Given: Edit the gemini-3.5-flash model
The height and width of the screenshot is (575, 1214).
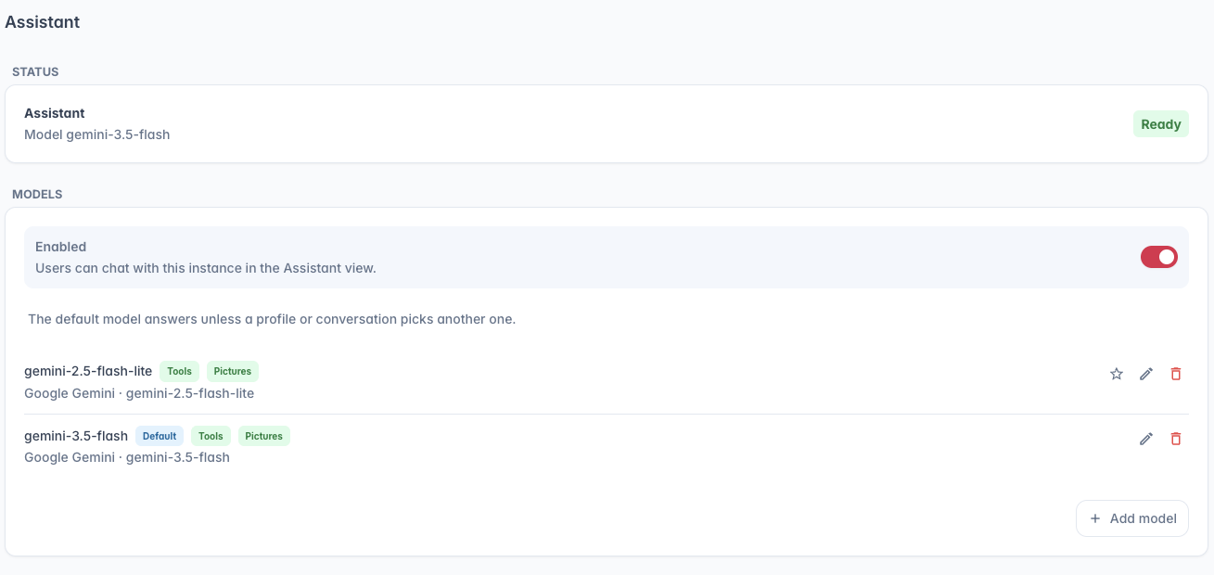Looking at the screenshot, I should click(1146, 439).
